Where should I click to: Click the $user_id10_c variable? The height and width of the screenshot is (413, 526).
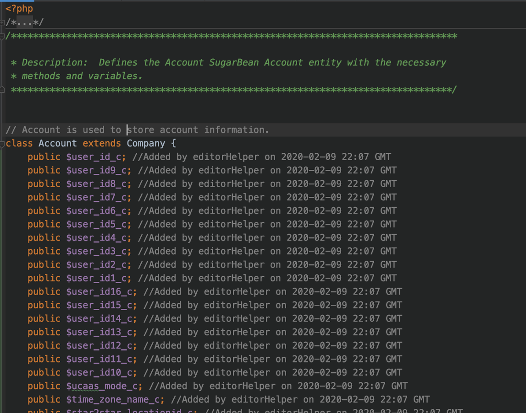tap(101, 372)
